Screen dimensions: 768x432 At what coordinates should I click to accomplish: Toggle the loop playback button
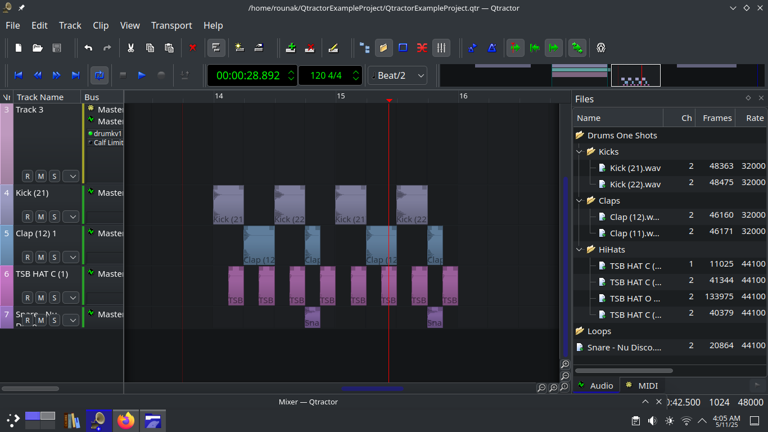(100, 75)
